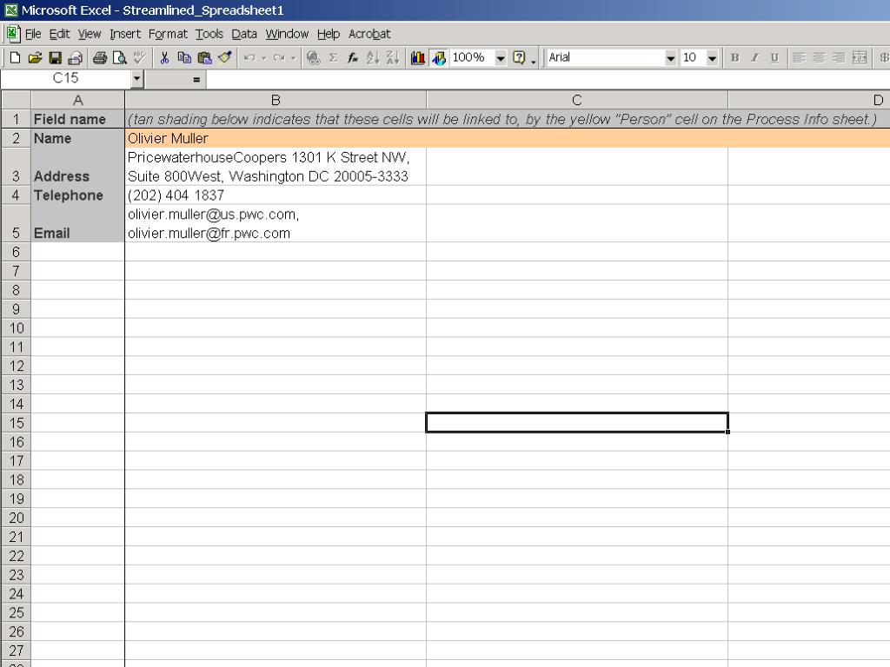Screen dimensions: 890x667
Task: Click into the formula bar
Action: [x=548, y=79]
